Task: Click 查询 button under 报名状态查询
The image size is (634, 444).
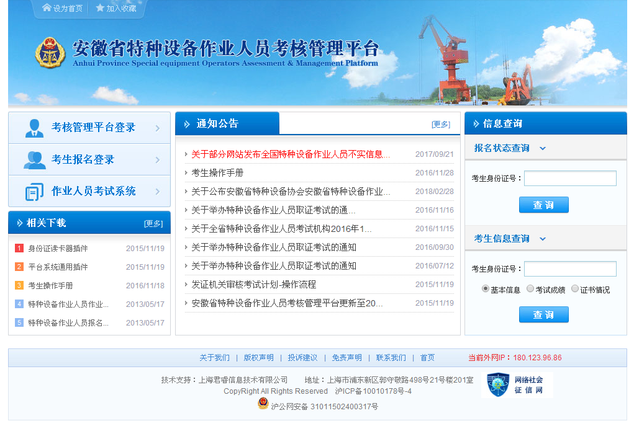Action: [543, 205]
